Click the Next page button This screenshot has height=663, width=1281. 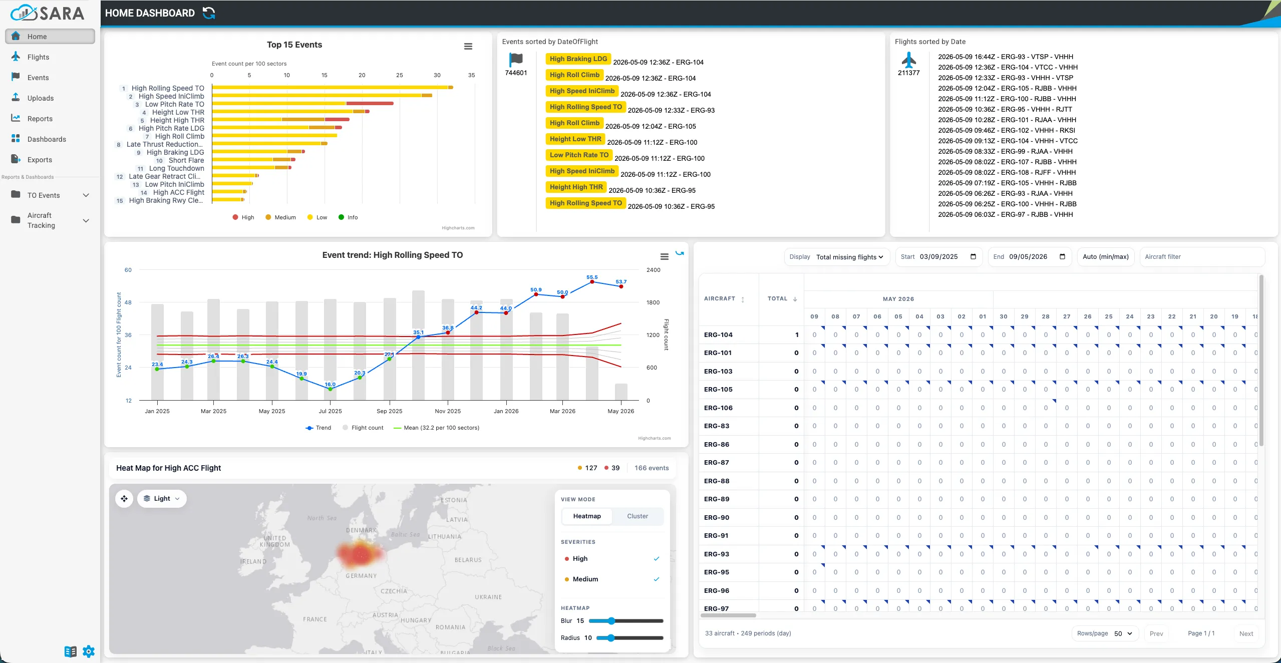1246,633
